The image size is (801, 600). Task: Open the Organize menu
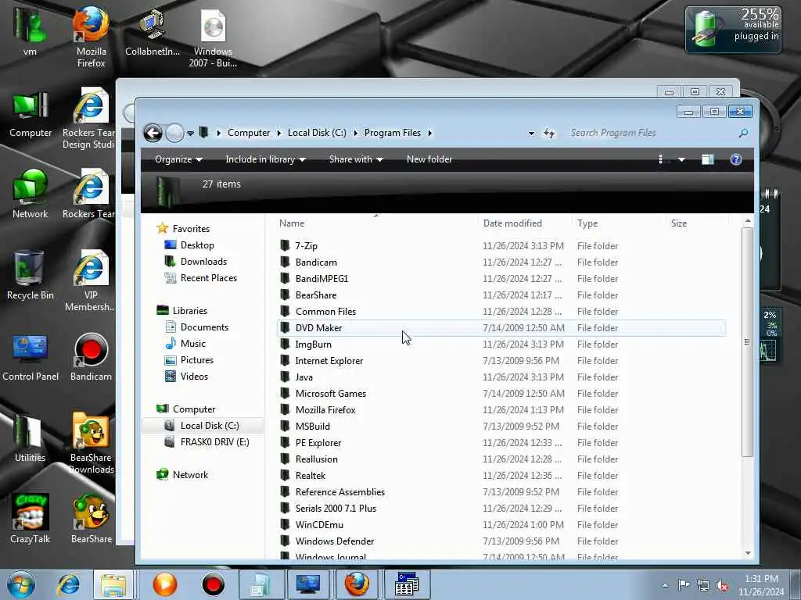tap(178, 159)
